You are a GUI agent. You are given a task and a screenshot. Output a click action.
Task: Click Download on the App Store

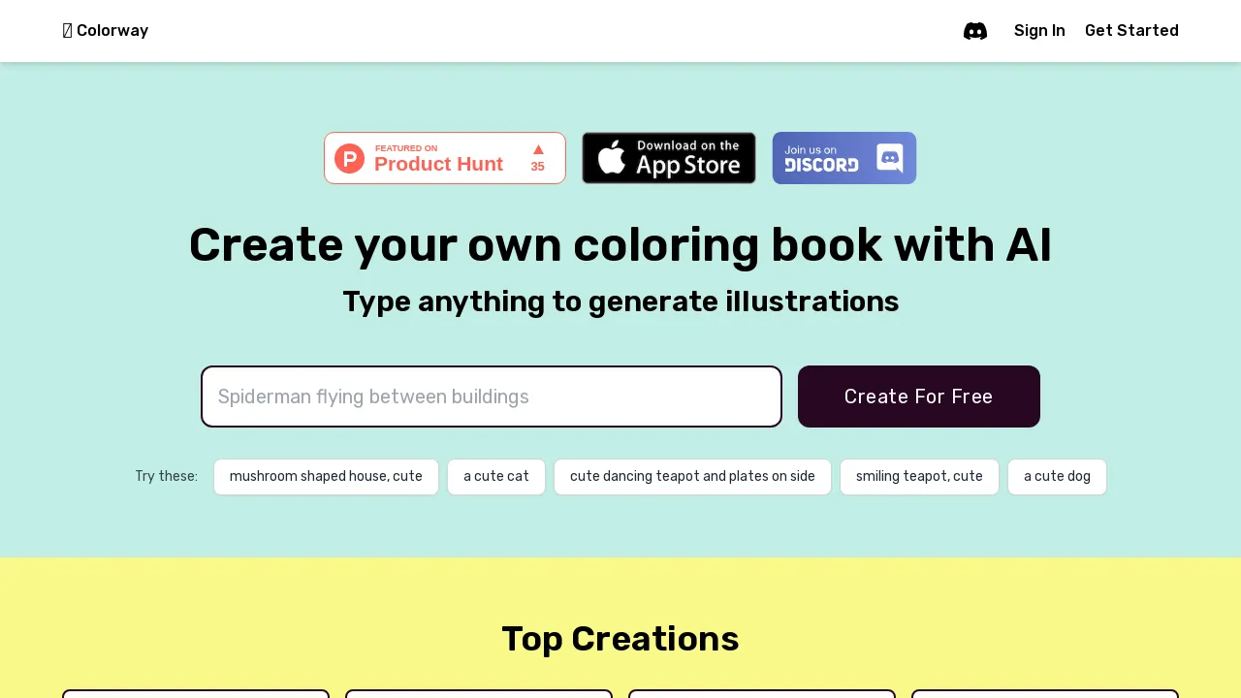[669, 157]
